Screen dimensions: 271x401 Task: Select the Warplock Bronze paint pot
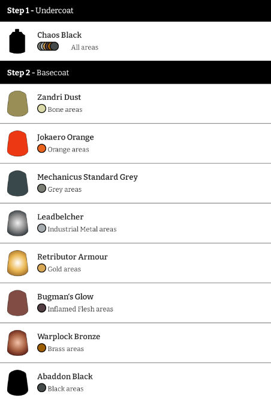click(x=17, y=343)
